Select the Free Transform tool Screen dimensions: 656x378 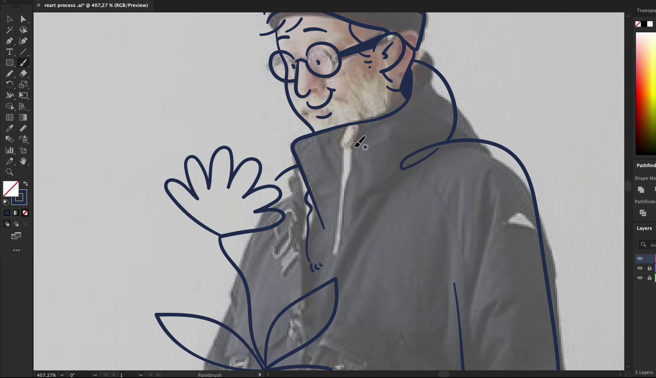coord(23,96)
